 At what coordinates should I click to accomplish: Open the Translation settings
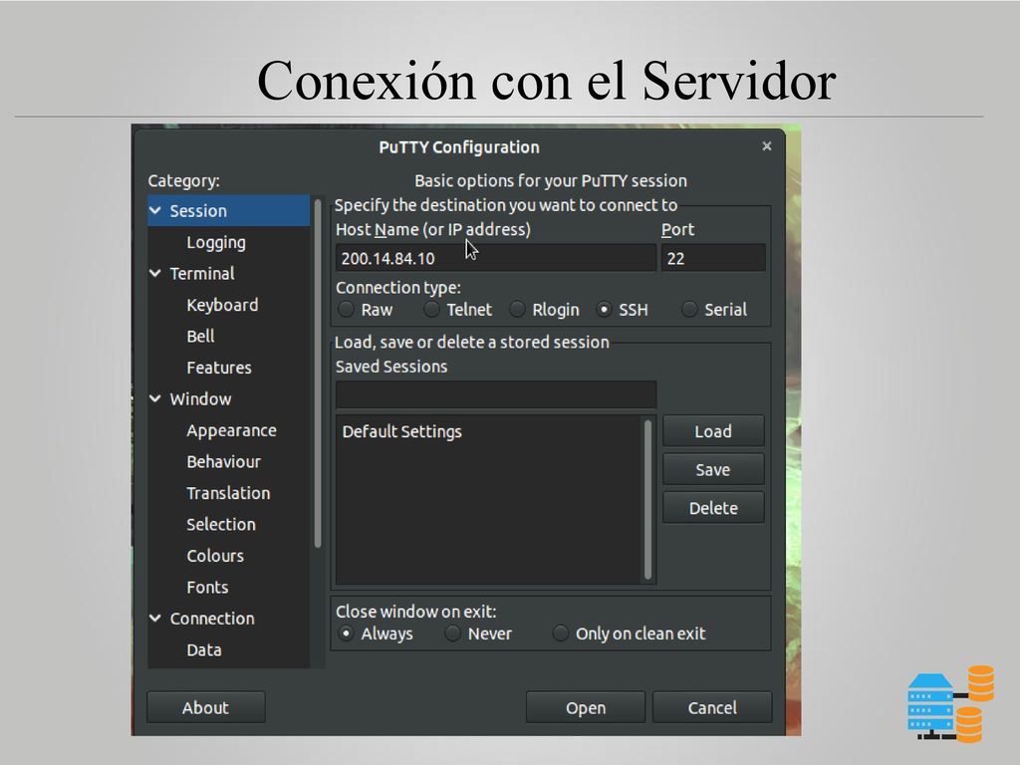228,493
